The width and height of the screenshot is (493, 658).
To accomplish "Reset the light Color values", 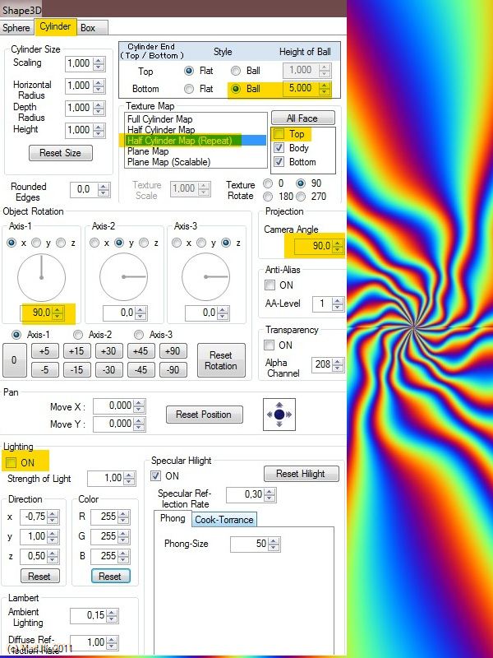I will (x=110, y=577).
